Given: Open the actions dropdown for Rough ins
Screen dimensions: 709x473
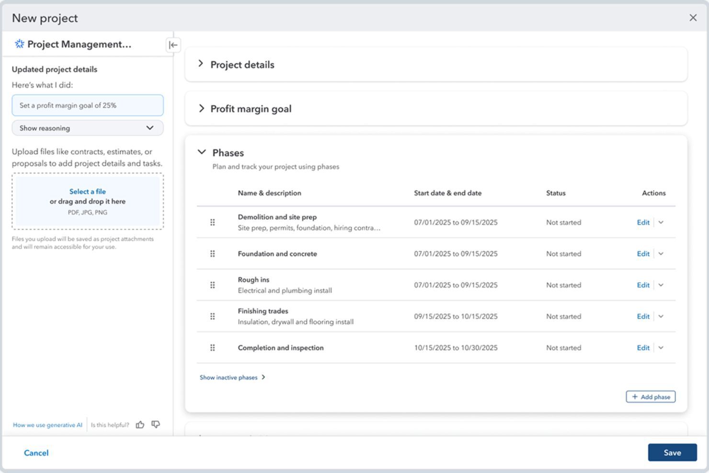Looking at the screenshot, I should click(x=661, y=285).
